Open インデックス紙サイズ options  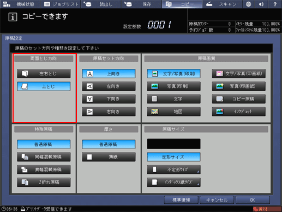click(x=173, y=182)
